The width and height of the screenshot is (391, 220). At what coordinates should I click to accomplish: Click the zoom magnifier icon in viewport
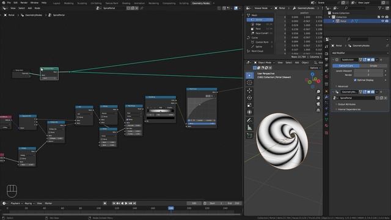[318, 92]
